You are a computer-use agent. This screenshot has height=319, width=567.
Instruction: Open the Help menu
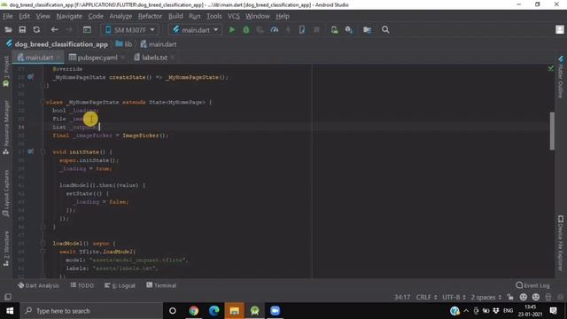coord(283,16)
